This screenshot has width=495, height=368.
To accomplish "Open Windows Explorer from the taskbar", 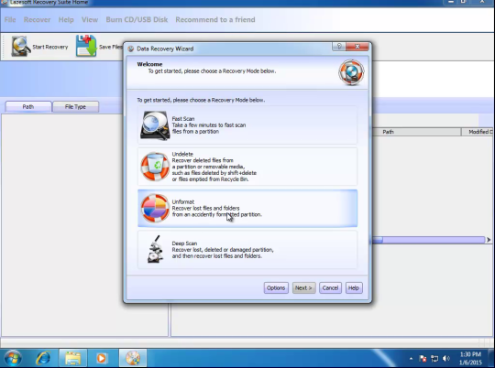I will tap(73, 358).
